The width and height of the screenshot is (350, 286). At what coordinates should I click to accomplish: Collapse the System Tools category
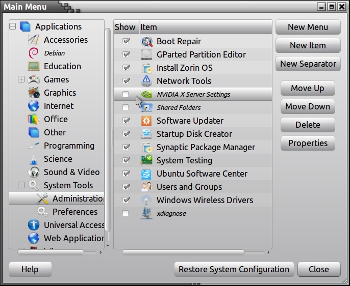[21, 185]
